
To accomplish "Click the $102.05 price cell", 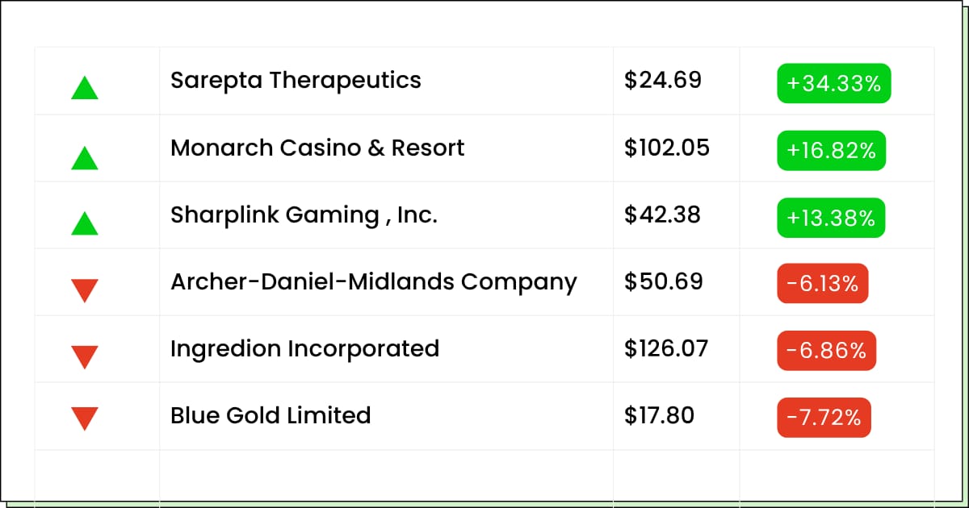I will point(667,148).
